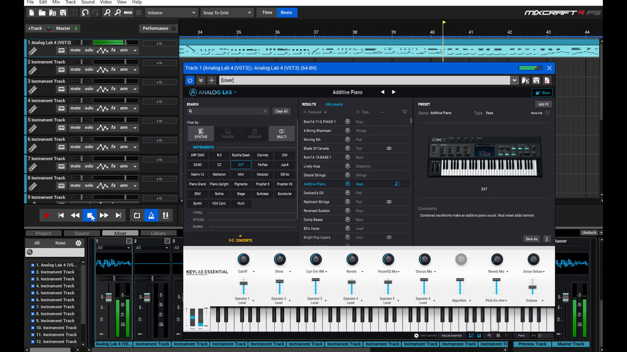Rewind to the start of the project
This screenshot has height=352, width=627.
tap(61, 216)
